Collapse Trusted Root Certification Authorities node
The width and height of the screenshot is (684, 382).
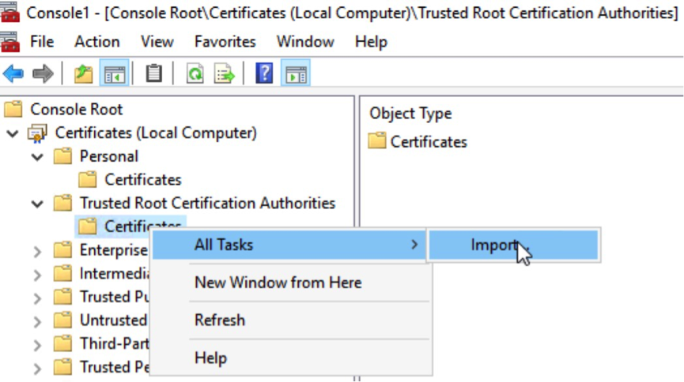click(x=37, y=204)
